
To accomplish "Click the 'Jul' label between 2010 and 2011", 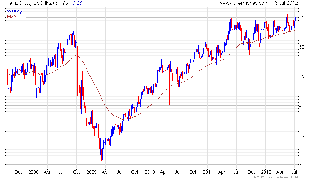I will (x=178, y=172).
